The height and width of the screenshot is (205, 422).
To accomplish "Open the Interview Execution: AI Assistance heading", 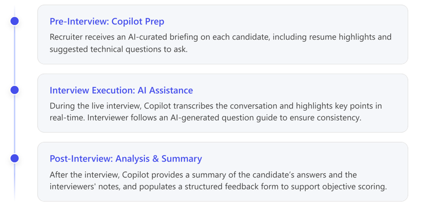I will pos(121,90).
